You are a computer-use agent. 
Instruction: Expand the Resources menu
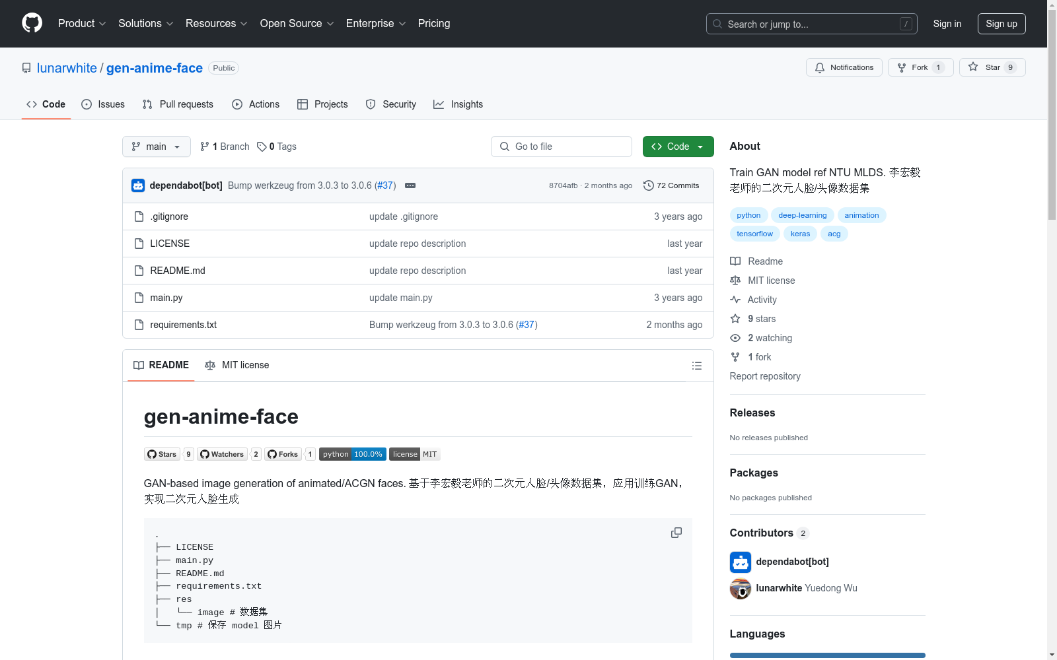click(x=217, y=23)
